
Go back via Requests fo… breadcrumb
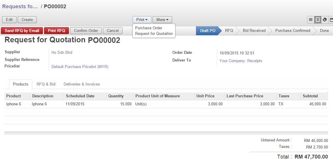[20, 7]
